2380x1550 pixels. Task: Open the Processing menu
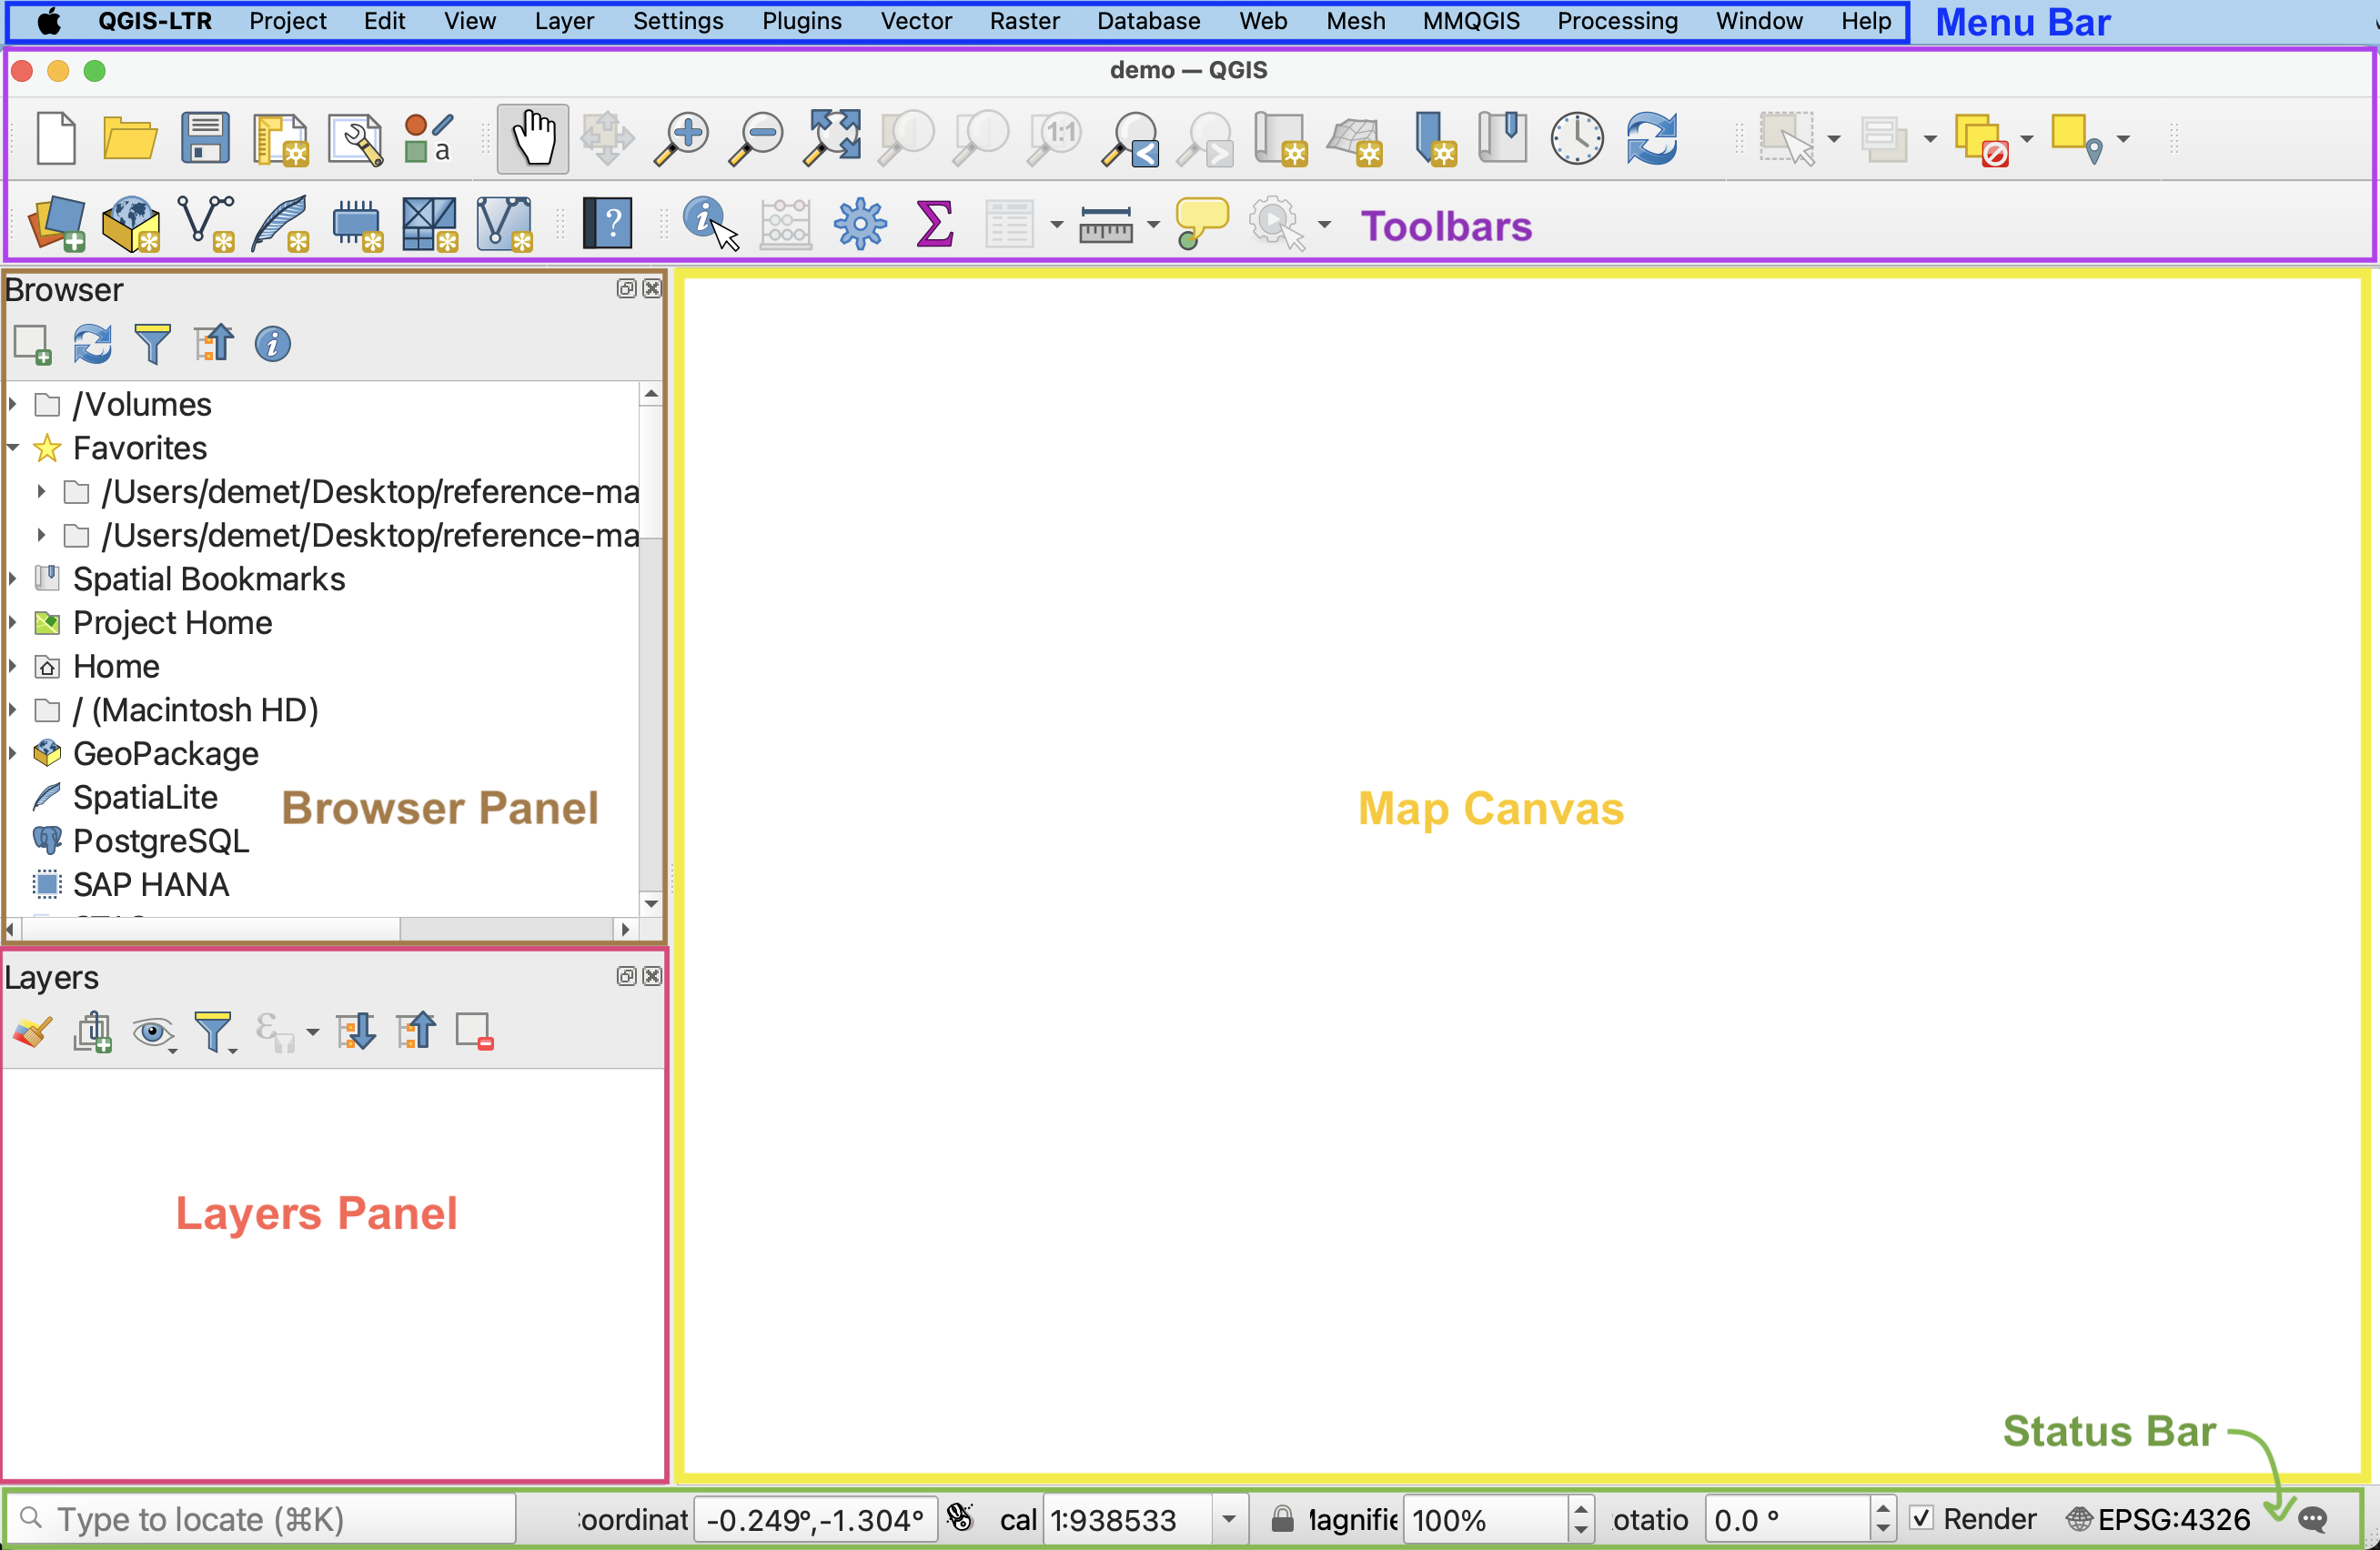[x=1617, y=21]
